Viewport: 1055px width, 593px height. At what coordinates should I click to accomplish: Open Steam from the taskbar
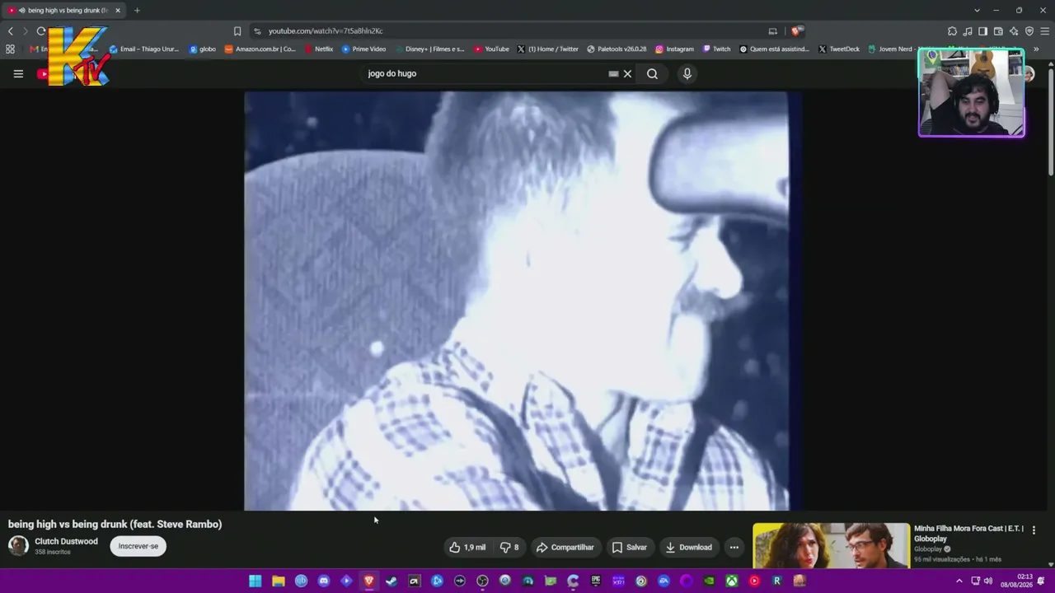pyautogui.click(x=392, y=581)
